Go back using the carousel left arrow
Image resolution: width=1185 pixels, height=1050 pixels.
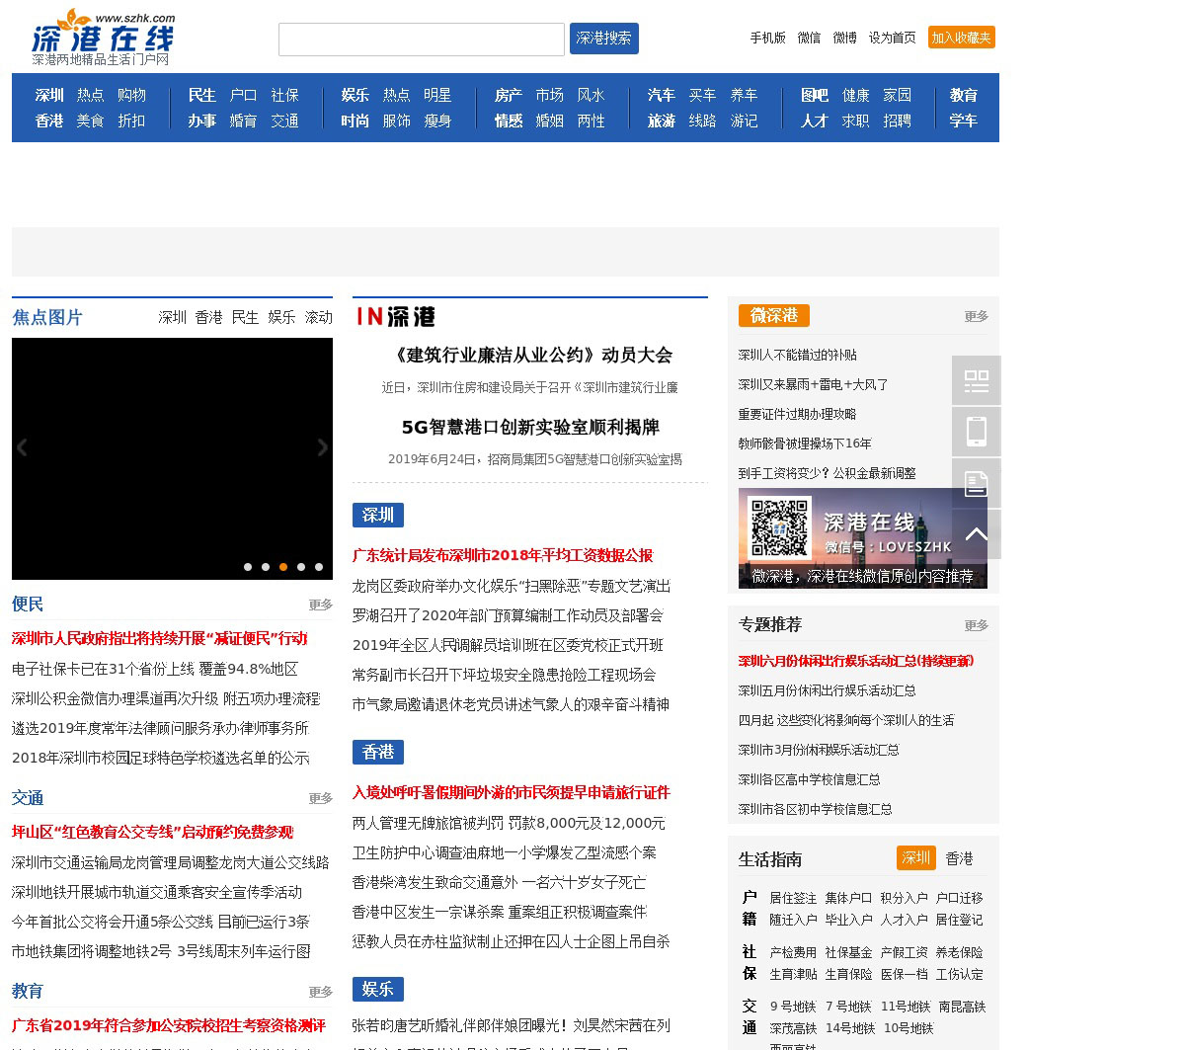[22, 446]
